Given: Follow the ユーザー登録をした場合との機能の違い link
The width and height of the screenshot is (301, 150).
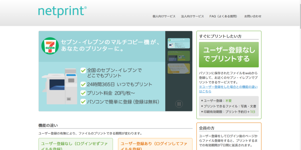Looking at the screenshot, I should pyautogui.click(x=228, y=89).
